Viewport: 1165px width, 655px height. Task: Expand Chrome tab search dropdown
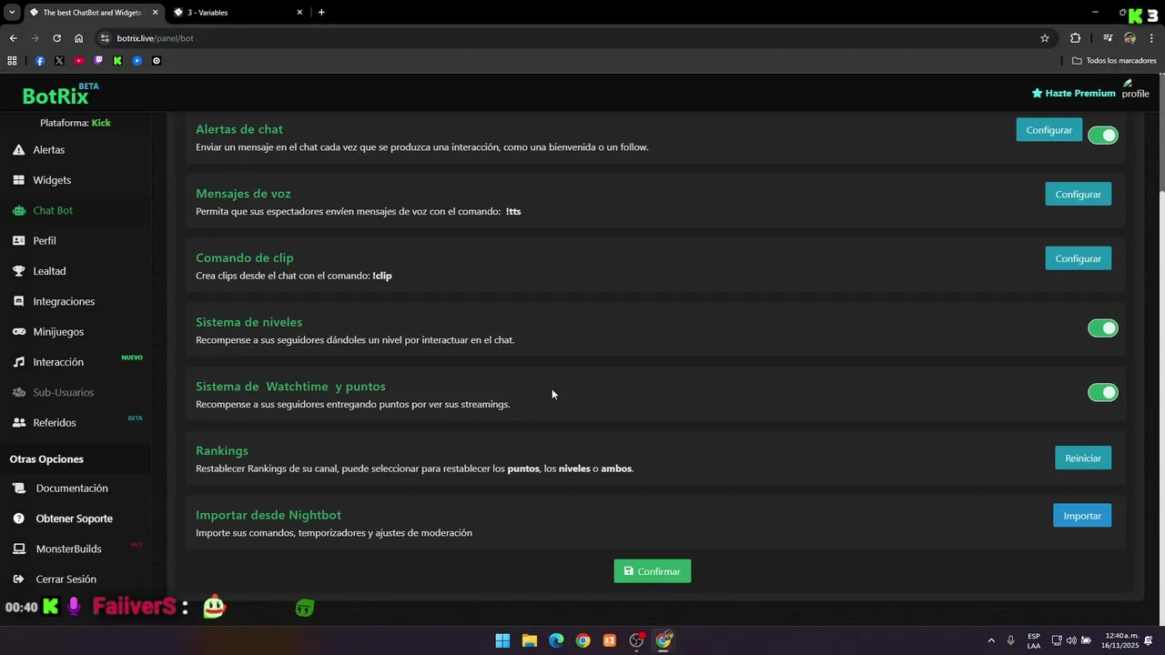[12, 13]
